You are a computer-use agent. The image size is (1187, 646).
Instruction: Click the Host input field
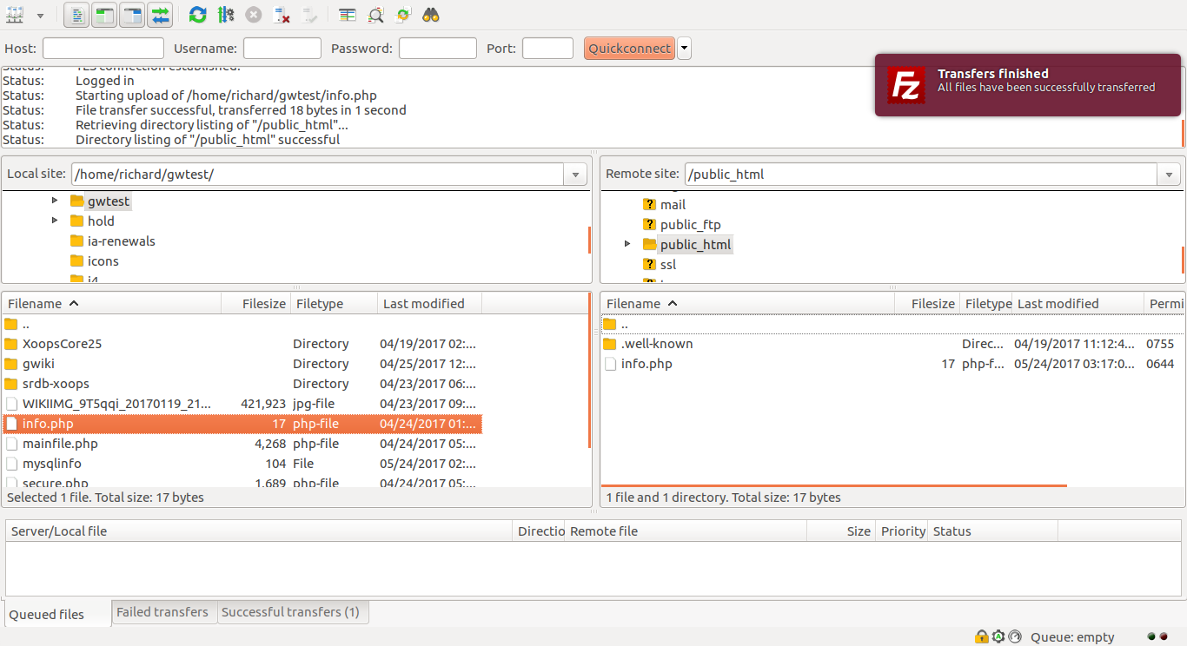pyautogui.click(x=103, y=48)
